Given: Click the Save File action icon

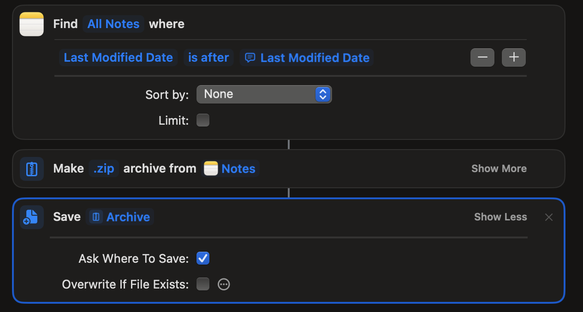Looking at the screenshot, I should pos(31,217).
